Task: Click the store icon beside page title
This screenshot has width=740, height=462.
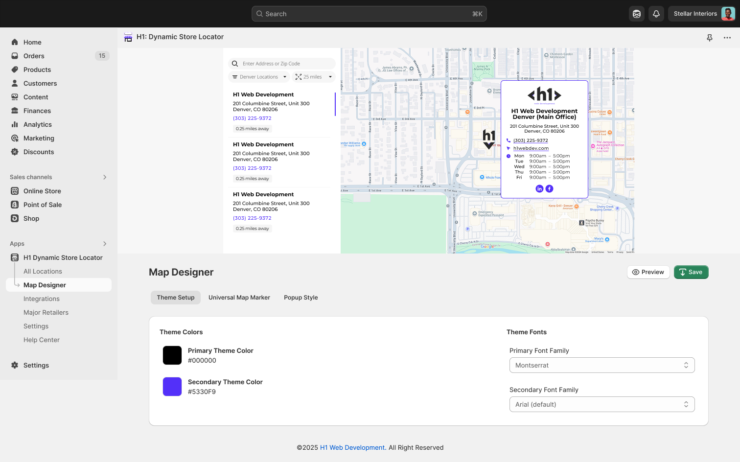Action: click(128, 37)
